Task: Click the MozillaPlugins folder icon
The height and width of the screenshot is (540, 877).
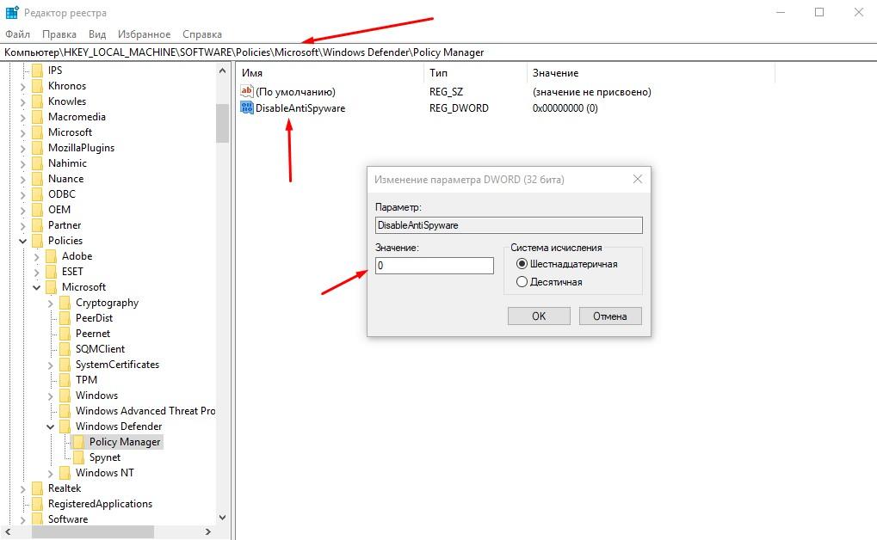Action: coord(38,148)
